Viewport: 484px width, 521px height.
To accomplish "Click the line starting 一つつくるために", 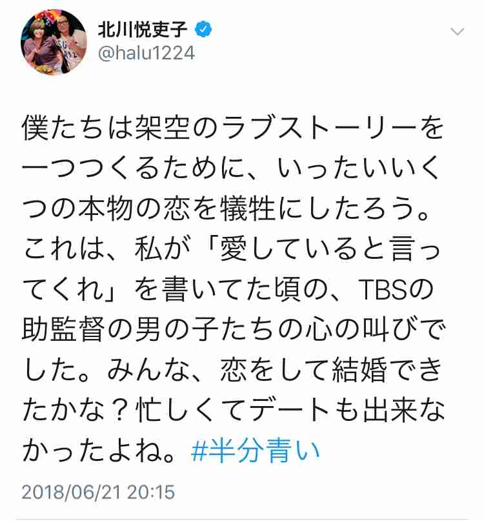I will click(231, 169).
